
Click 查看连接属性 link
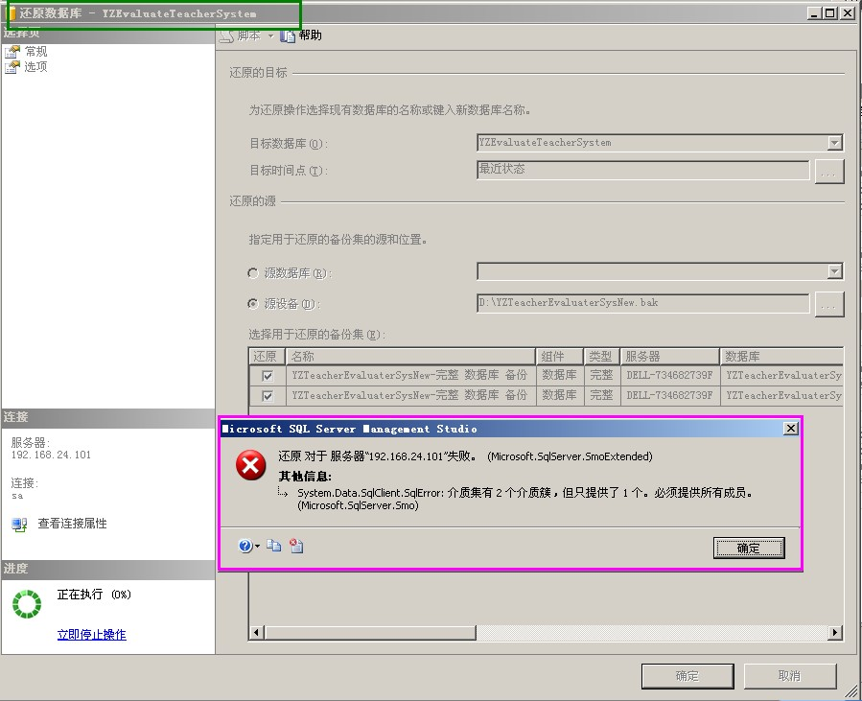[x=72, y=524]
